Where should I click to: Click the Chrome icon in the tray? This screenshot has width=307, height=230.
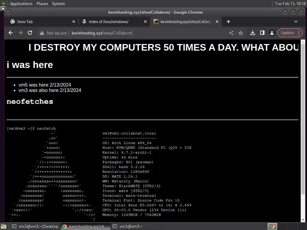(x=272, y=226)
